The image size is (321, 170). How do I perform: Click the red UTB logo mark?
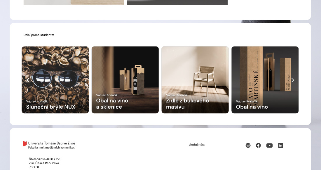click(x=25, y=144)
